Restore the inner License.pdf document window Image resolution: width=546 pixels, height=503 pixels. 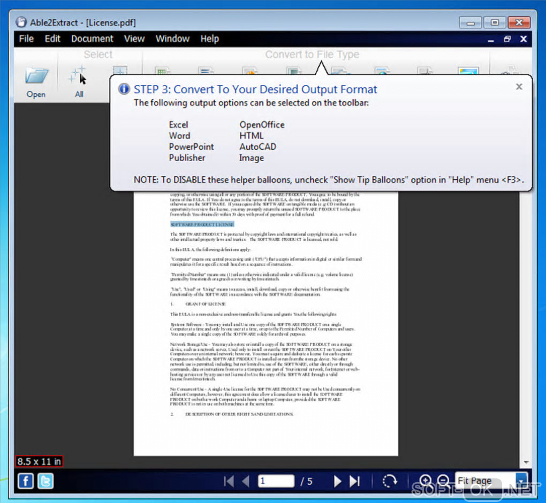pyautogui.click(x=507, y=39)
